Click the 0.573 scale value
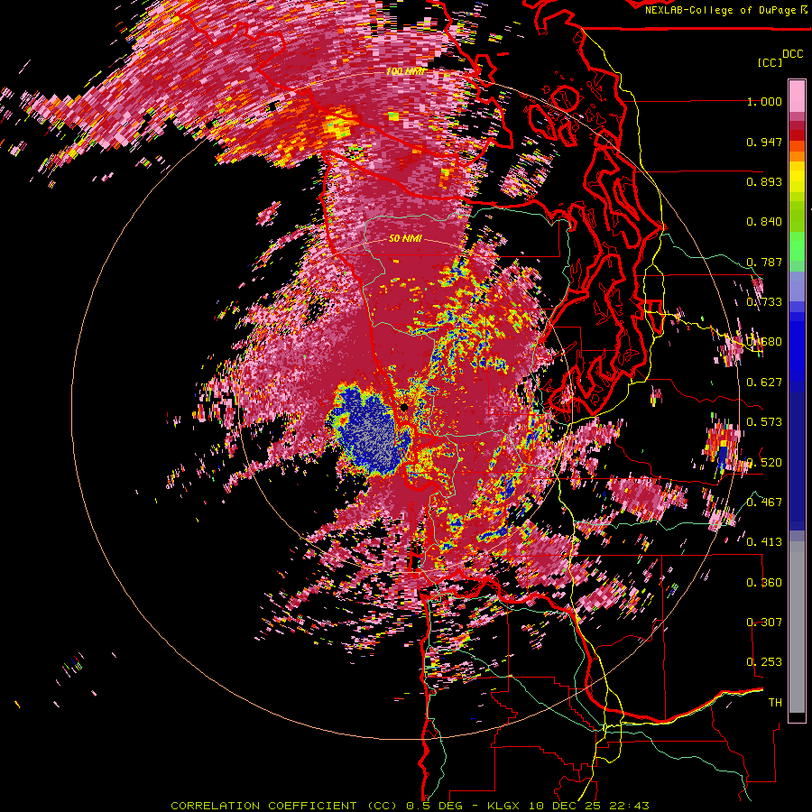The image size is (812, 812). 764,422
